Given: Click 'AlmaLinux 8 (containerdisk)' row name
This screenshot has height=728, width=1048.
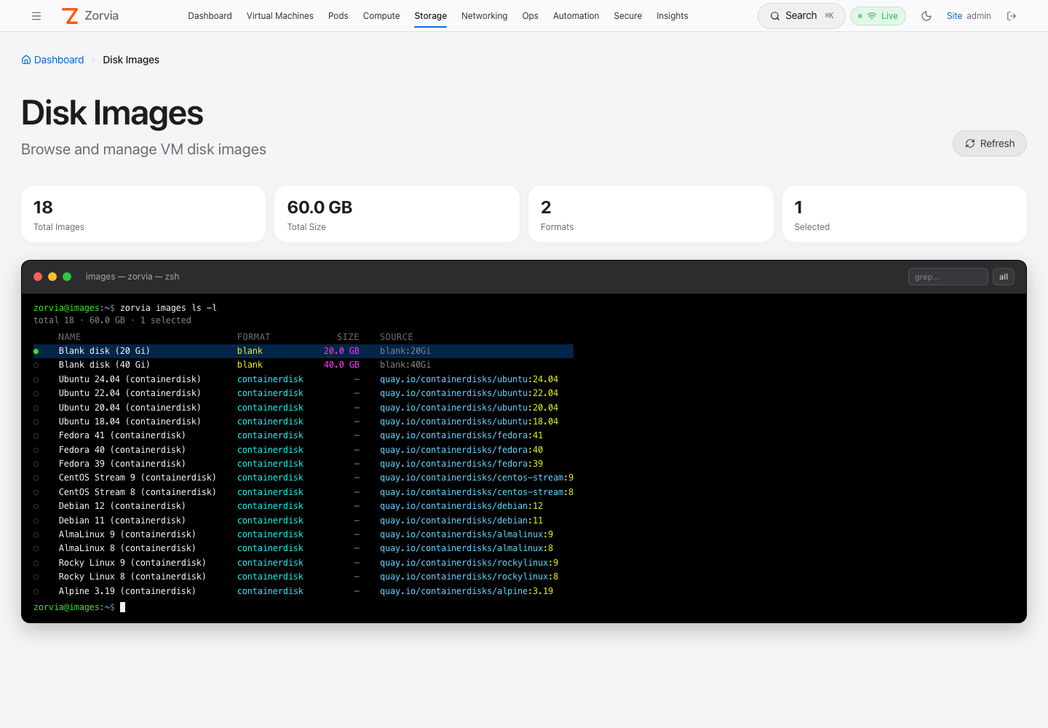Looking at the screenshot, I should point(127,548).
